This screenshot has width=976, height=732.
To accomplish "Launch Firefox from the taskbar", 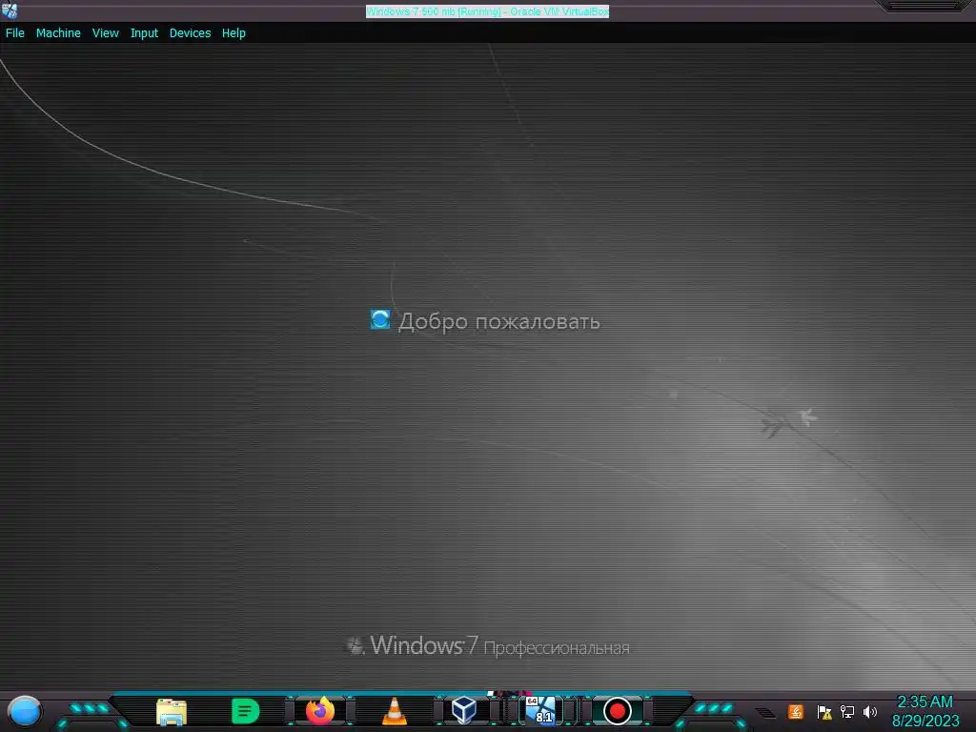I will [x=320, y=711].
